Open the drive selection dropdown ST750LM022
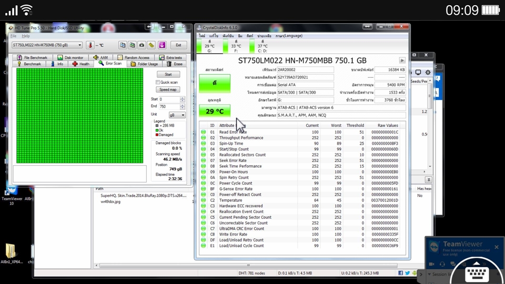This screenshot has height=284, width=505. 47,45
